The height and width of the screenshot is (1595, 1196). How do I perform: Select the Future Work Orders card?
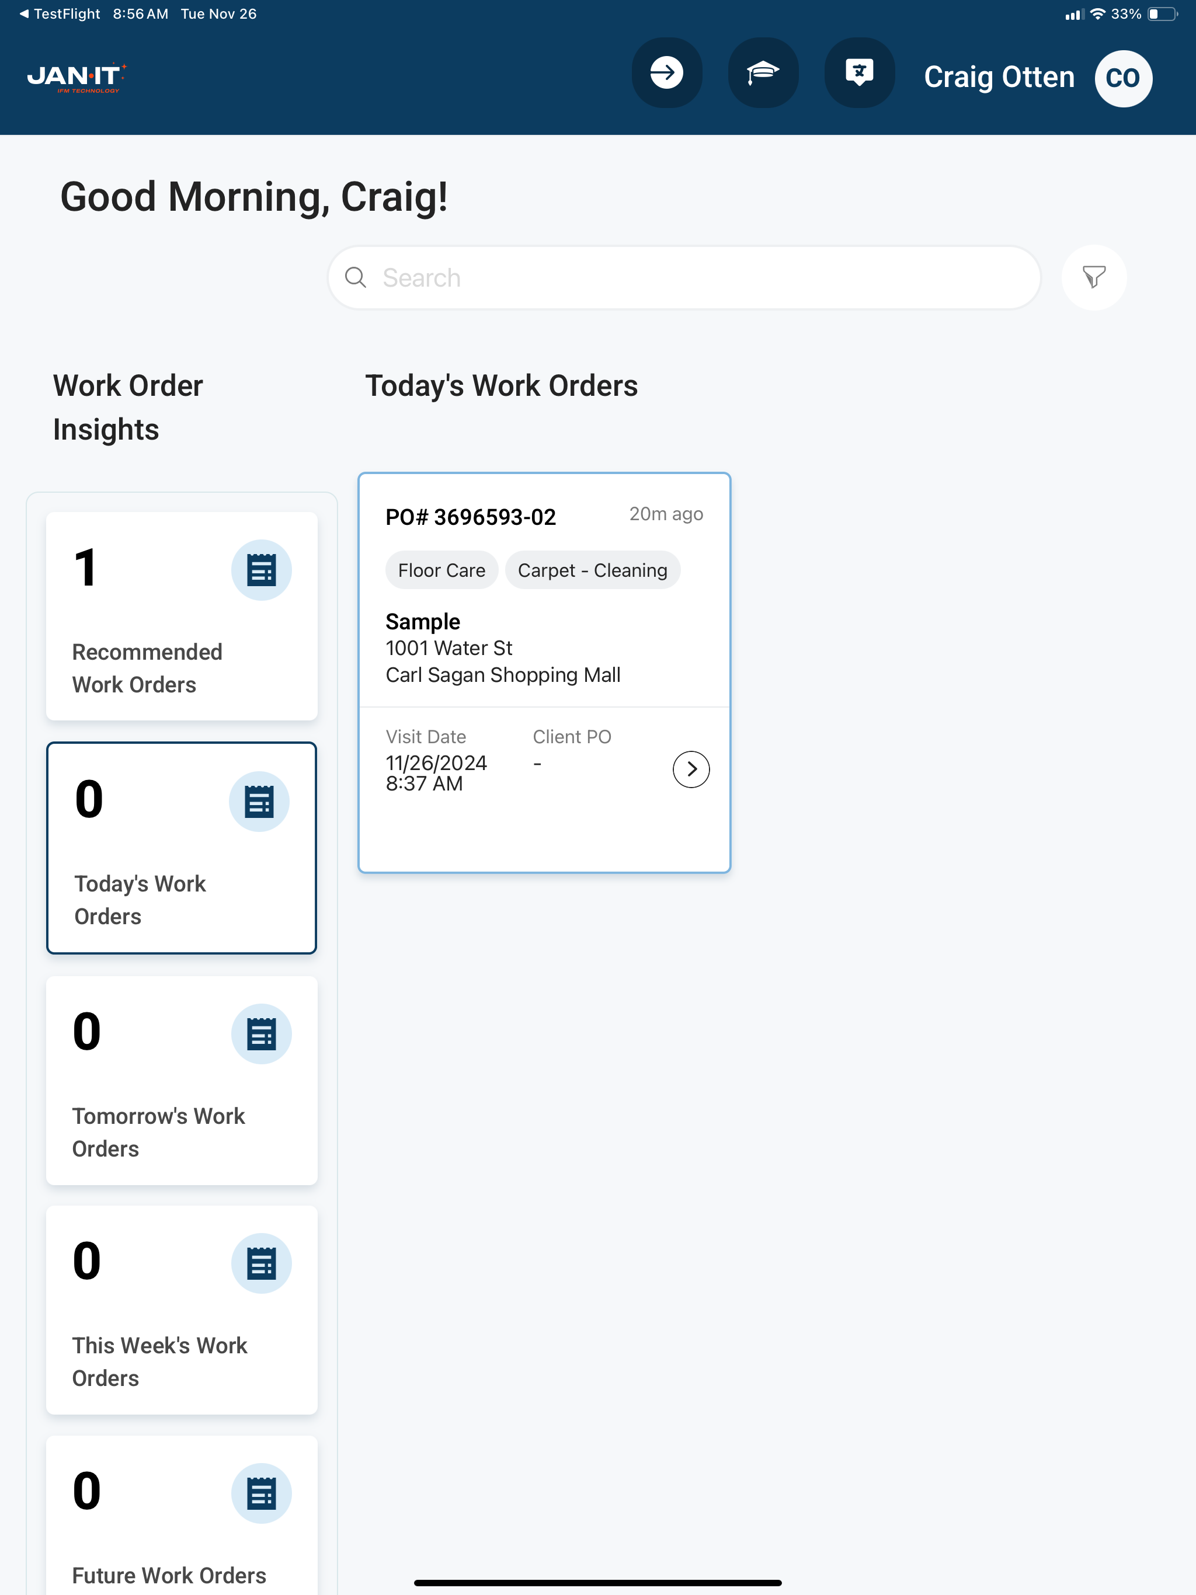point(182,1515)
